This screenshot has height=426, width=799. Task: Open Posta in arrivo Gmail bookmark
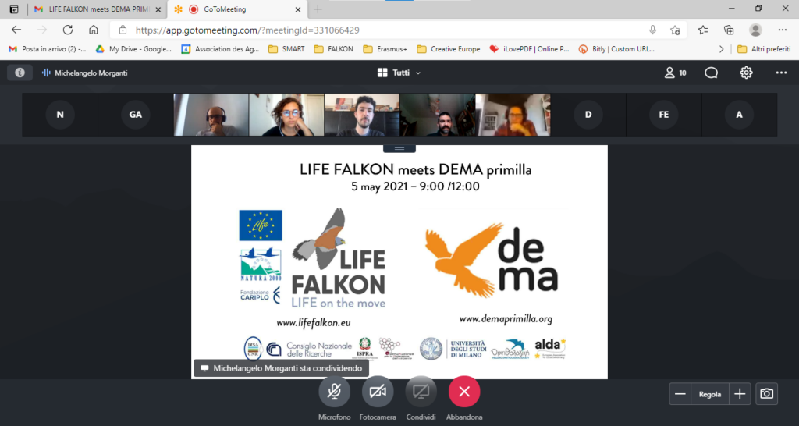click(48, 49)
